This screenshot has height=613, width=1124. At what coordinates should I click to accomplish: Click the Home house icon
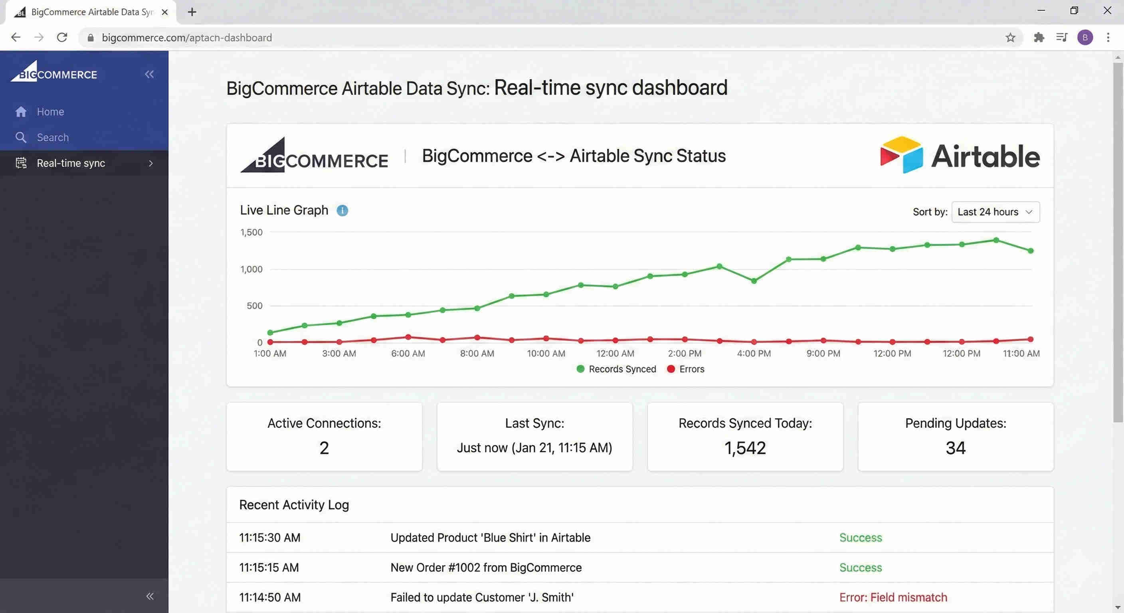coord(21,112)
